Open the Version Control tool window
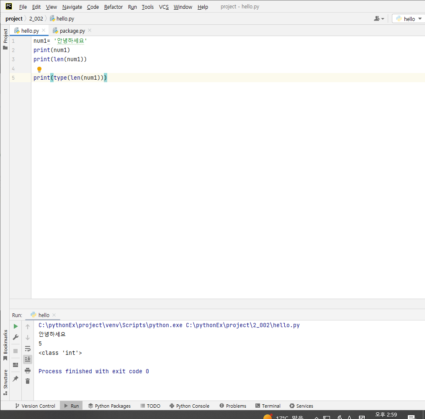Viewport: 425px width, 419px height. [x=35, y=406]
